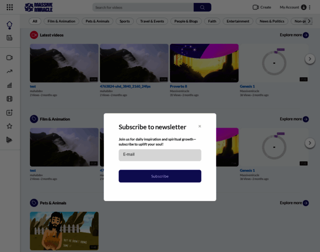Click the Massive Miracle logo
This screenshot has width=320, height=252.
click(38, 7)
